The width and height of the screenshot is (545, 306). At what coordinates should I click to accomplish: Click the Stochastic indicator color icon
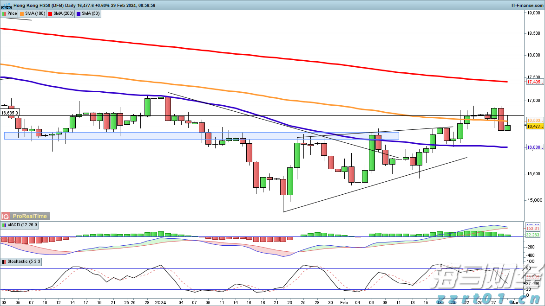pyautogui.click(x=4, y=262)
